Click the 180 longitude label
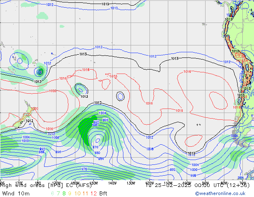The image size is (254, 197). pos(38,183)
